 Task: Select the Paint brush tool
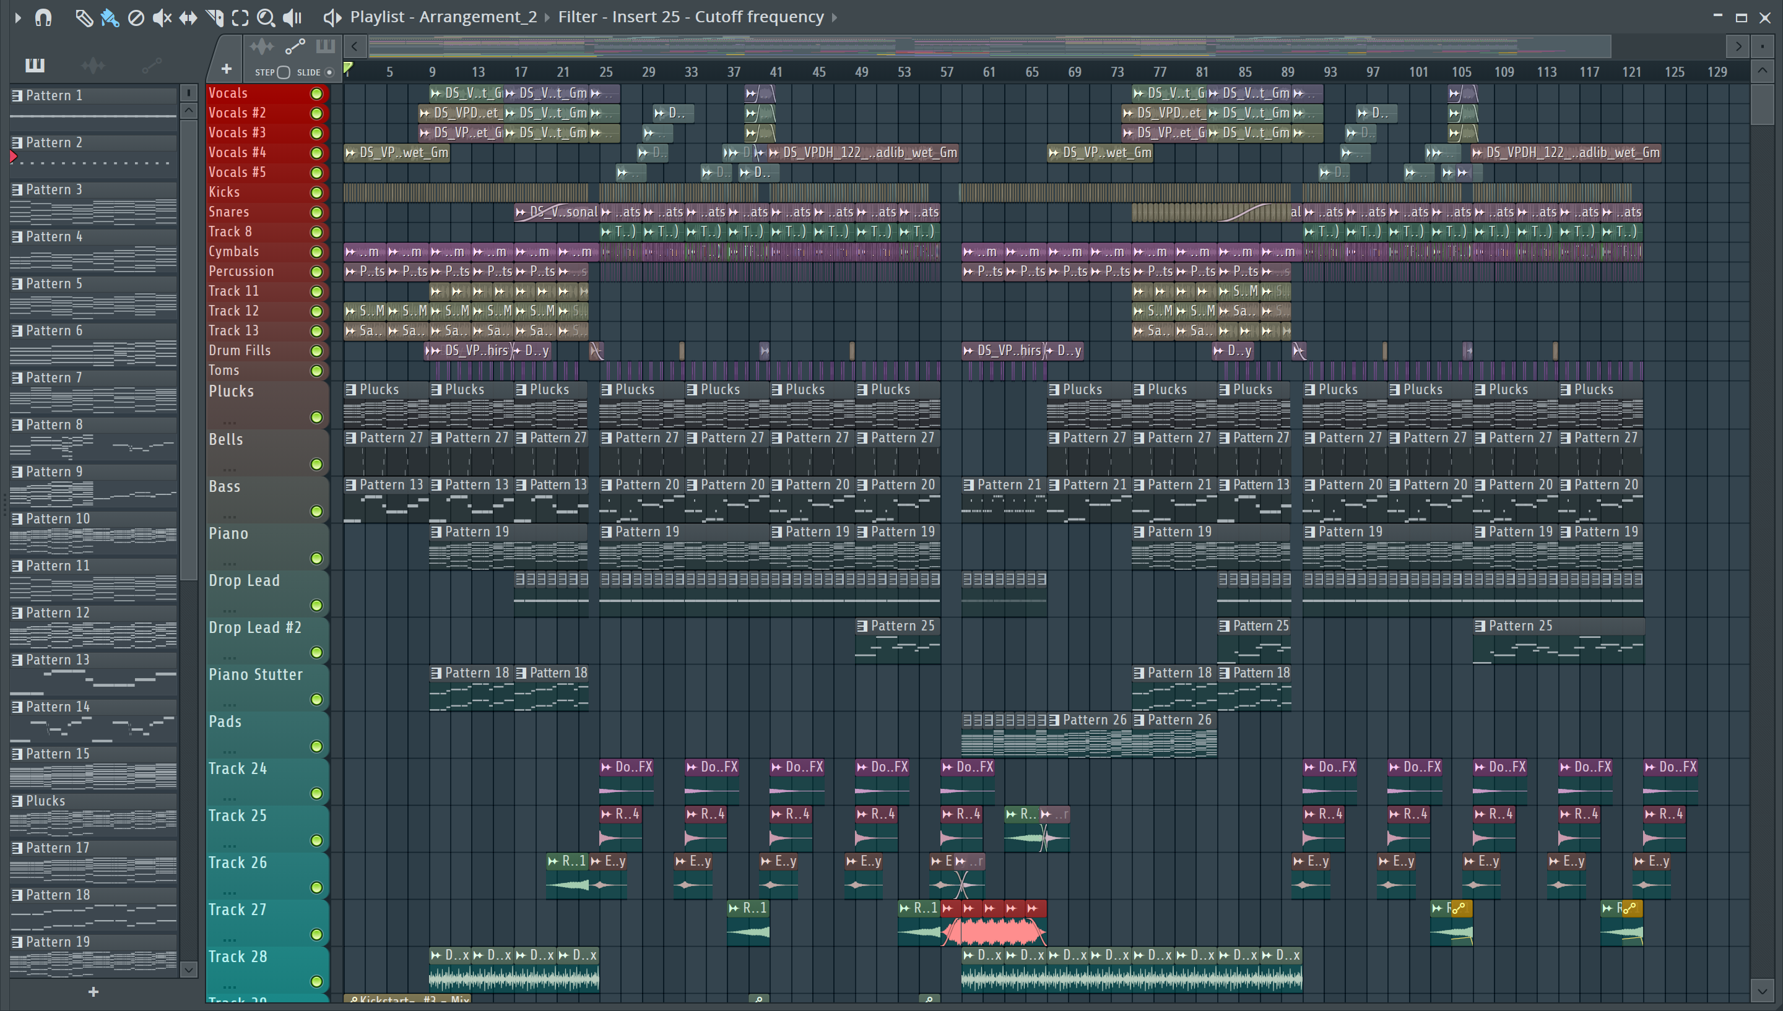coord(110,17)
